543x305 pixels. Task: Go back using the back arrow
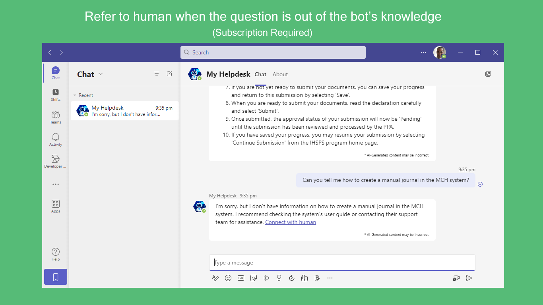pyautogui.click(x=50, y=52)
